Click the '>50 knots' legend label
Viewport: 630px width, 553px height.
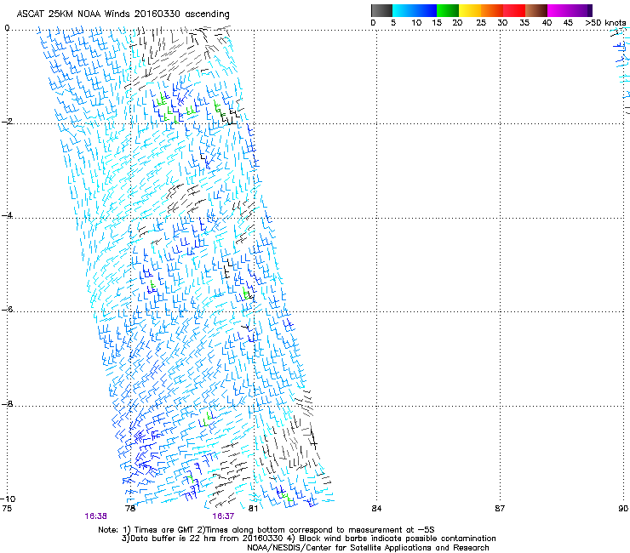[x=605, y=23]
